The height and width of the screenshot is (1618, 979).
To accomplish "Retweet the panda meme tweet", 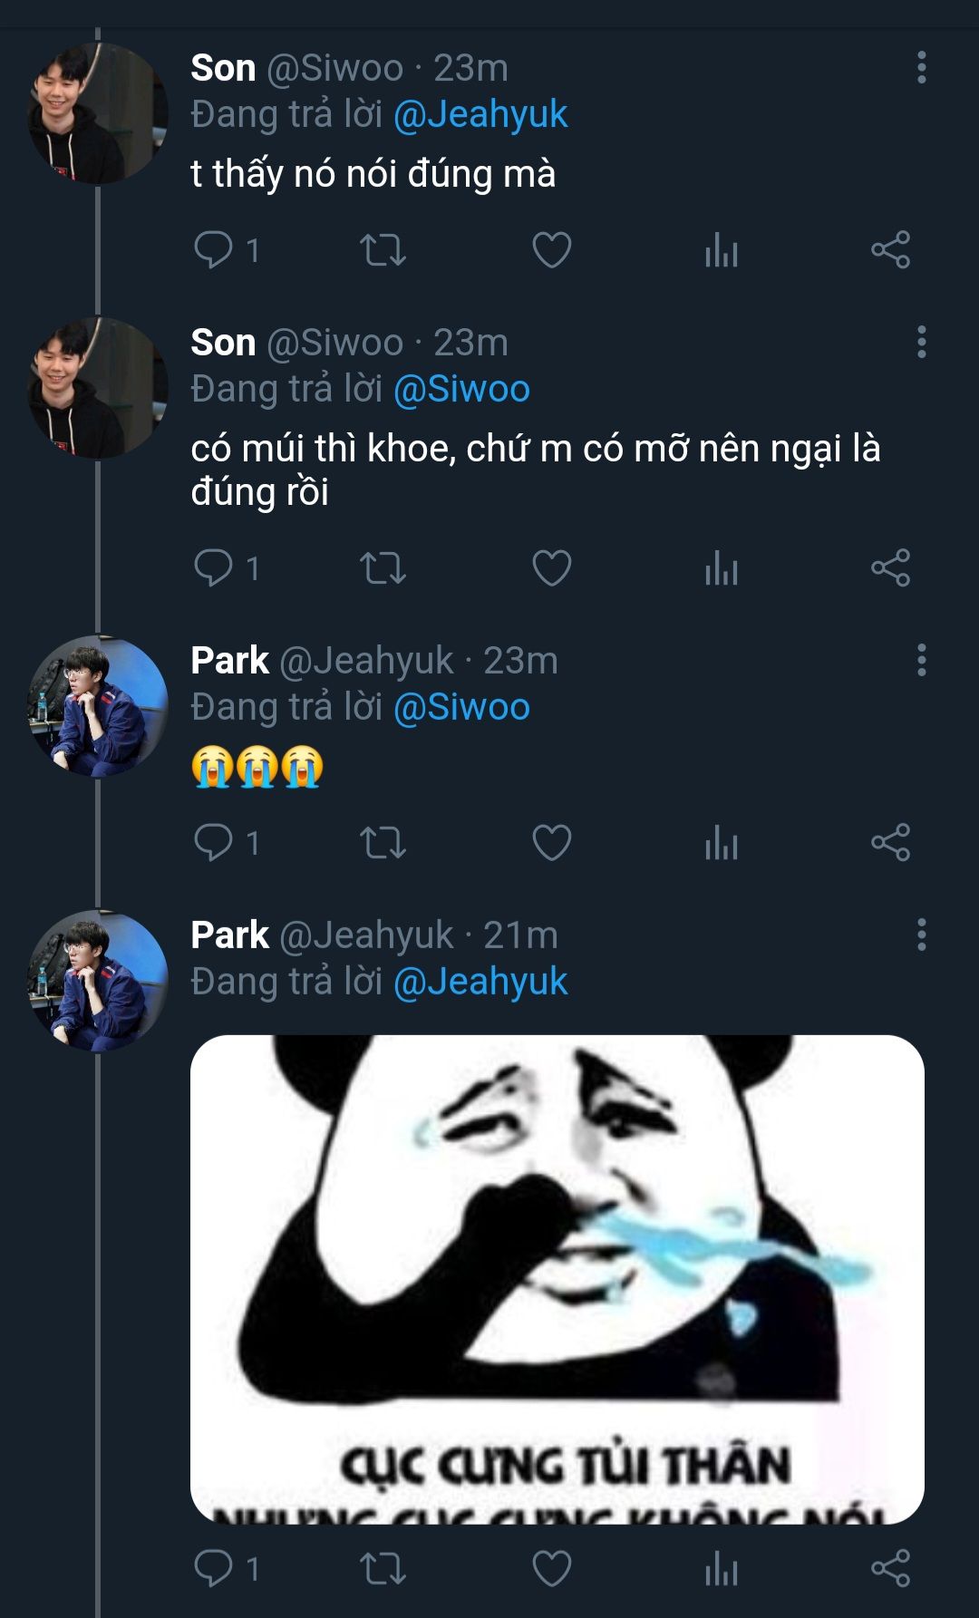I will (x=383, y=1568).
